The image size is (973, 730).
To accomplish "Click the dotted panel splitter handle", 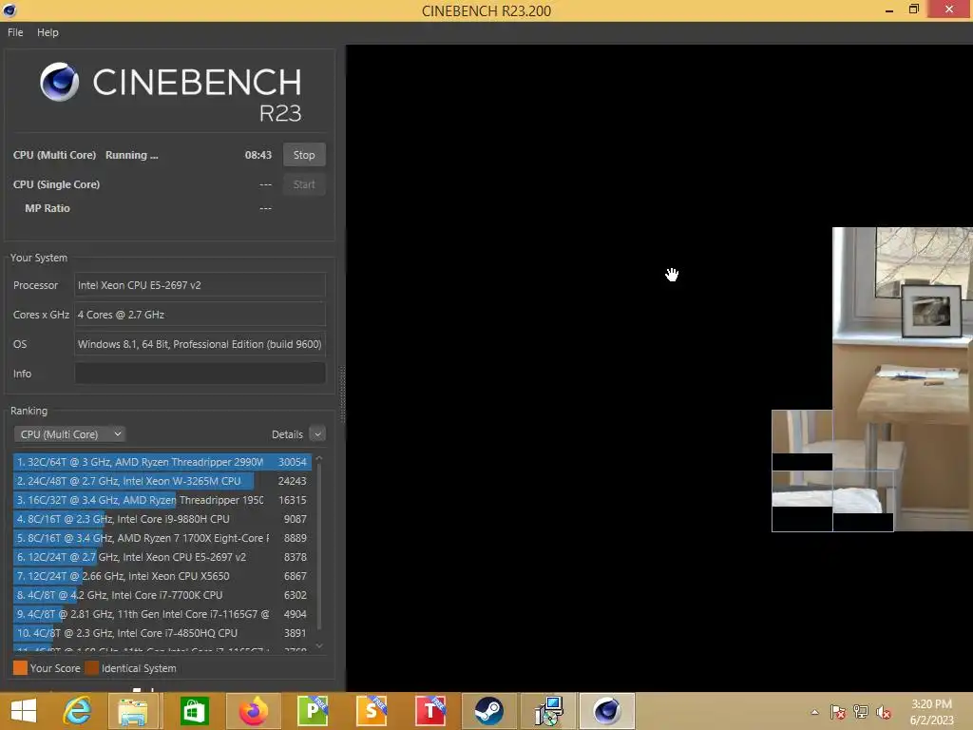I will (x=342, y=394).
